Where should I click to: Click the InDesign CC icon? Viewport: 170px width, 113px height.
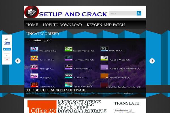tap(34, 67)
